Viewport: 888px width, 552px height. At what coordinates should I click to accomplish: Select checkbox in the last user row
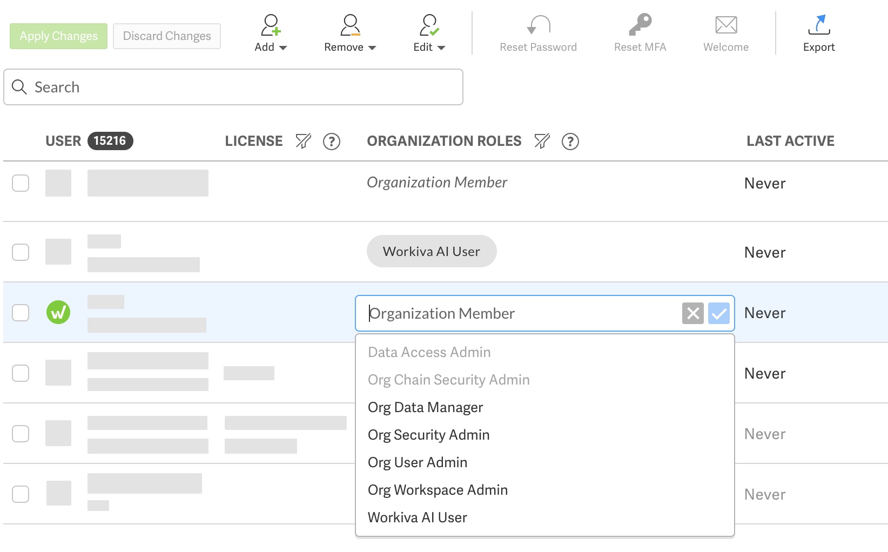(x=21, y=494)
